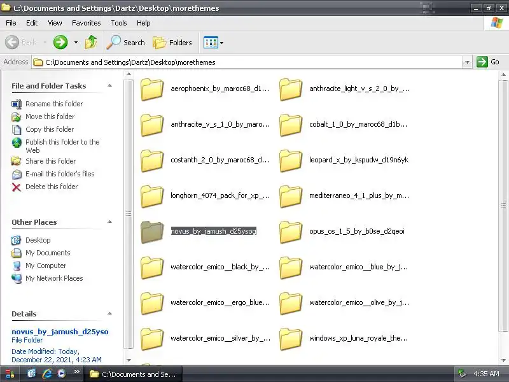
Task: Click the address bar path field
Action: coord(247,62)
